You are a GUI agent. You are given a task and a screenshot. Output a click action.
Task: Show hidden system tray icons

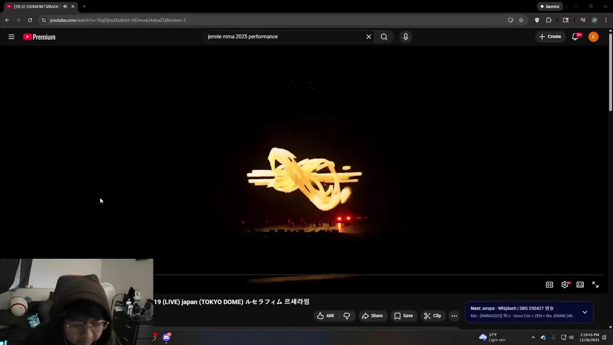[533, 337]
